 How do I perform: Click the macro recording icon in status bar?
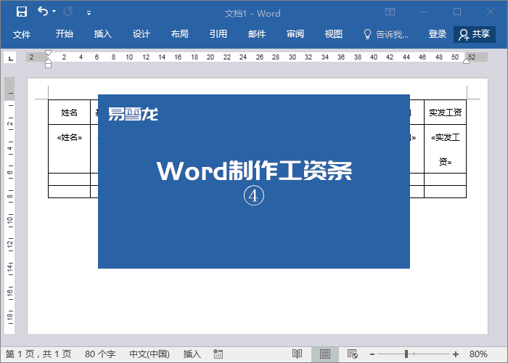218,354
